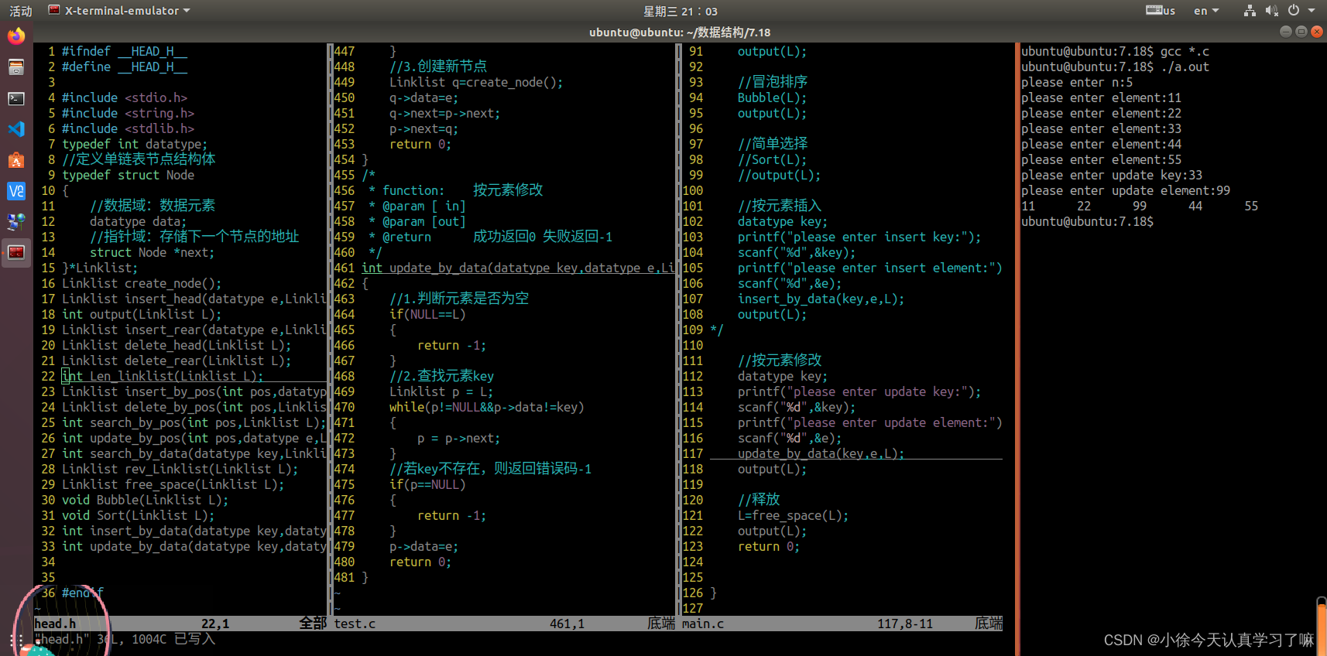Click 'typedef int datatype;' on line 7
The width and height of the screenshot is (1327, 656).
[135, 144]
